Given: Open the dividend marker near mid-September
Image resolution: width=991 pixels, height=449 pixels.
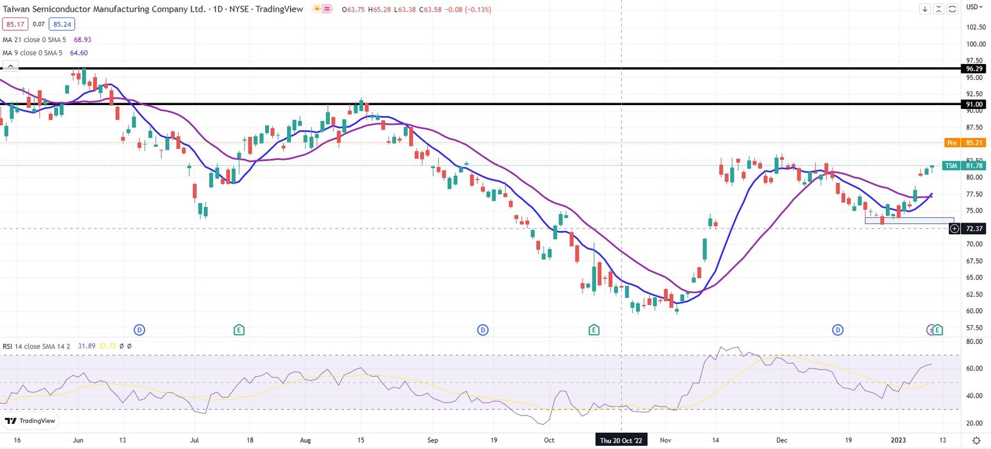Looking at the screenshot, I should pyautogui.click(x=483, y=330).
